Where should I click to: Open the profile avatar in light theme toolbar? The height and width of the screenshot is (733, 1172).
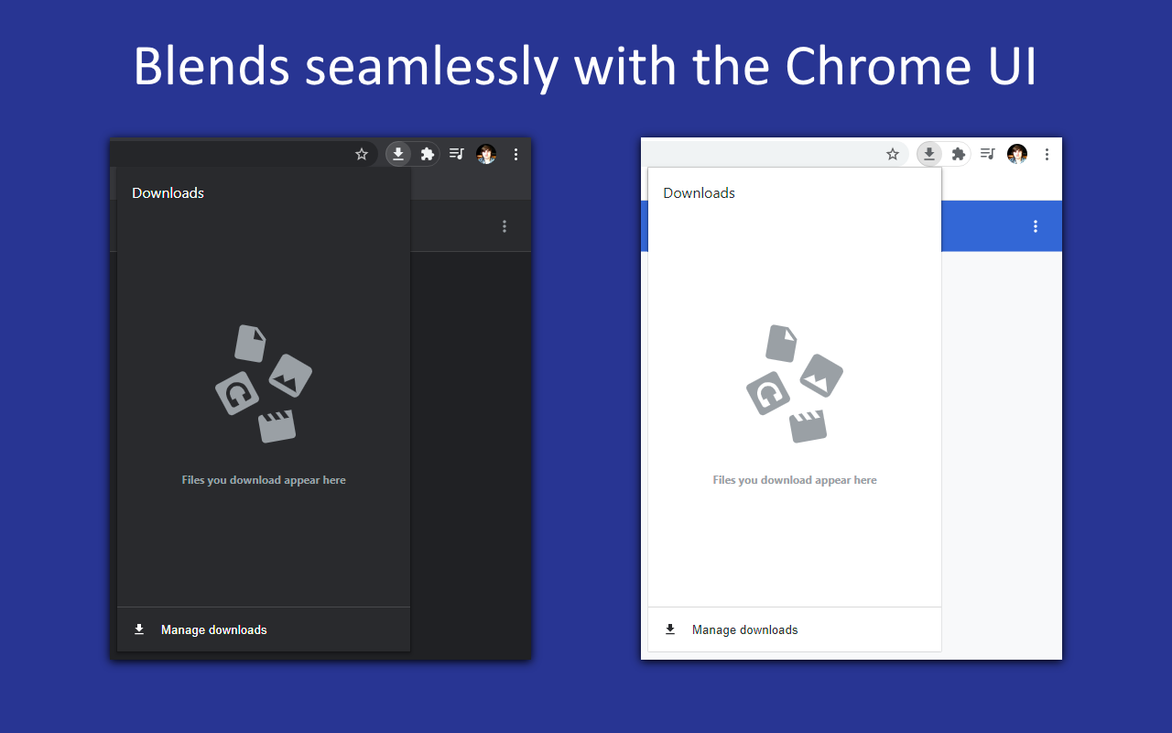point(1017,154)
